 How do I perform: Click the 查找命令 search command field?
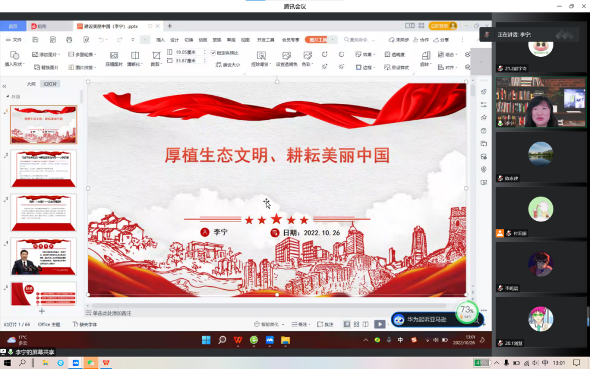(x=360, y=39)
